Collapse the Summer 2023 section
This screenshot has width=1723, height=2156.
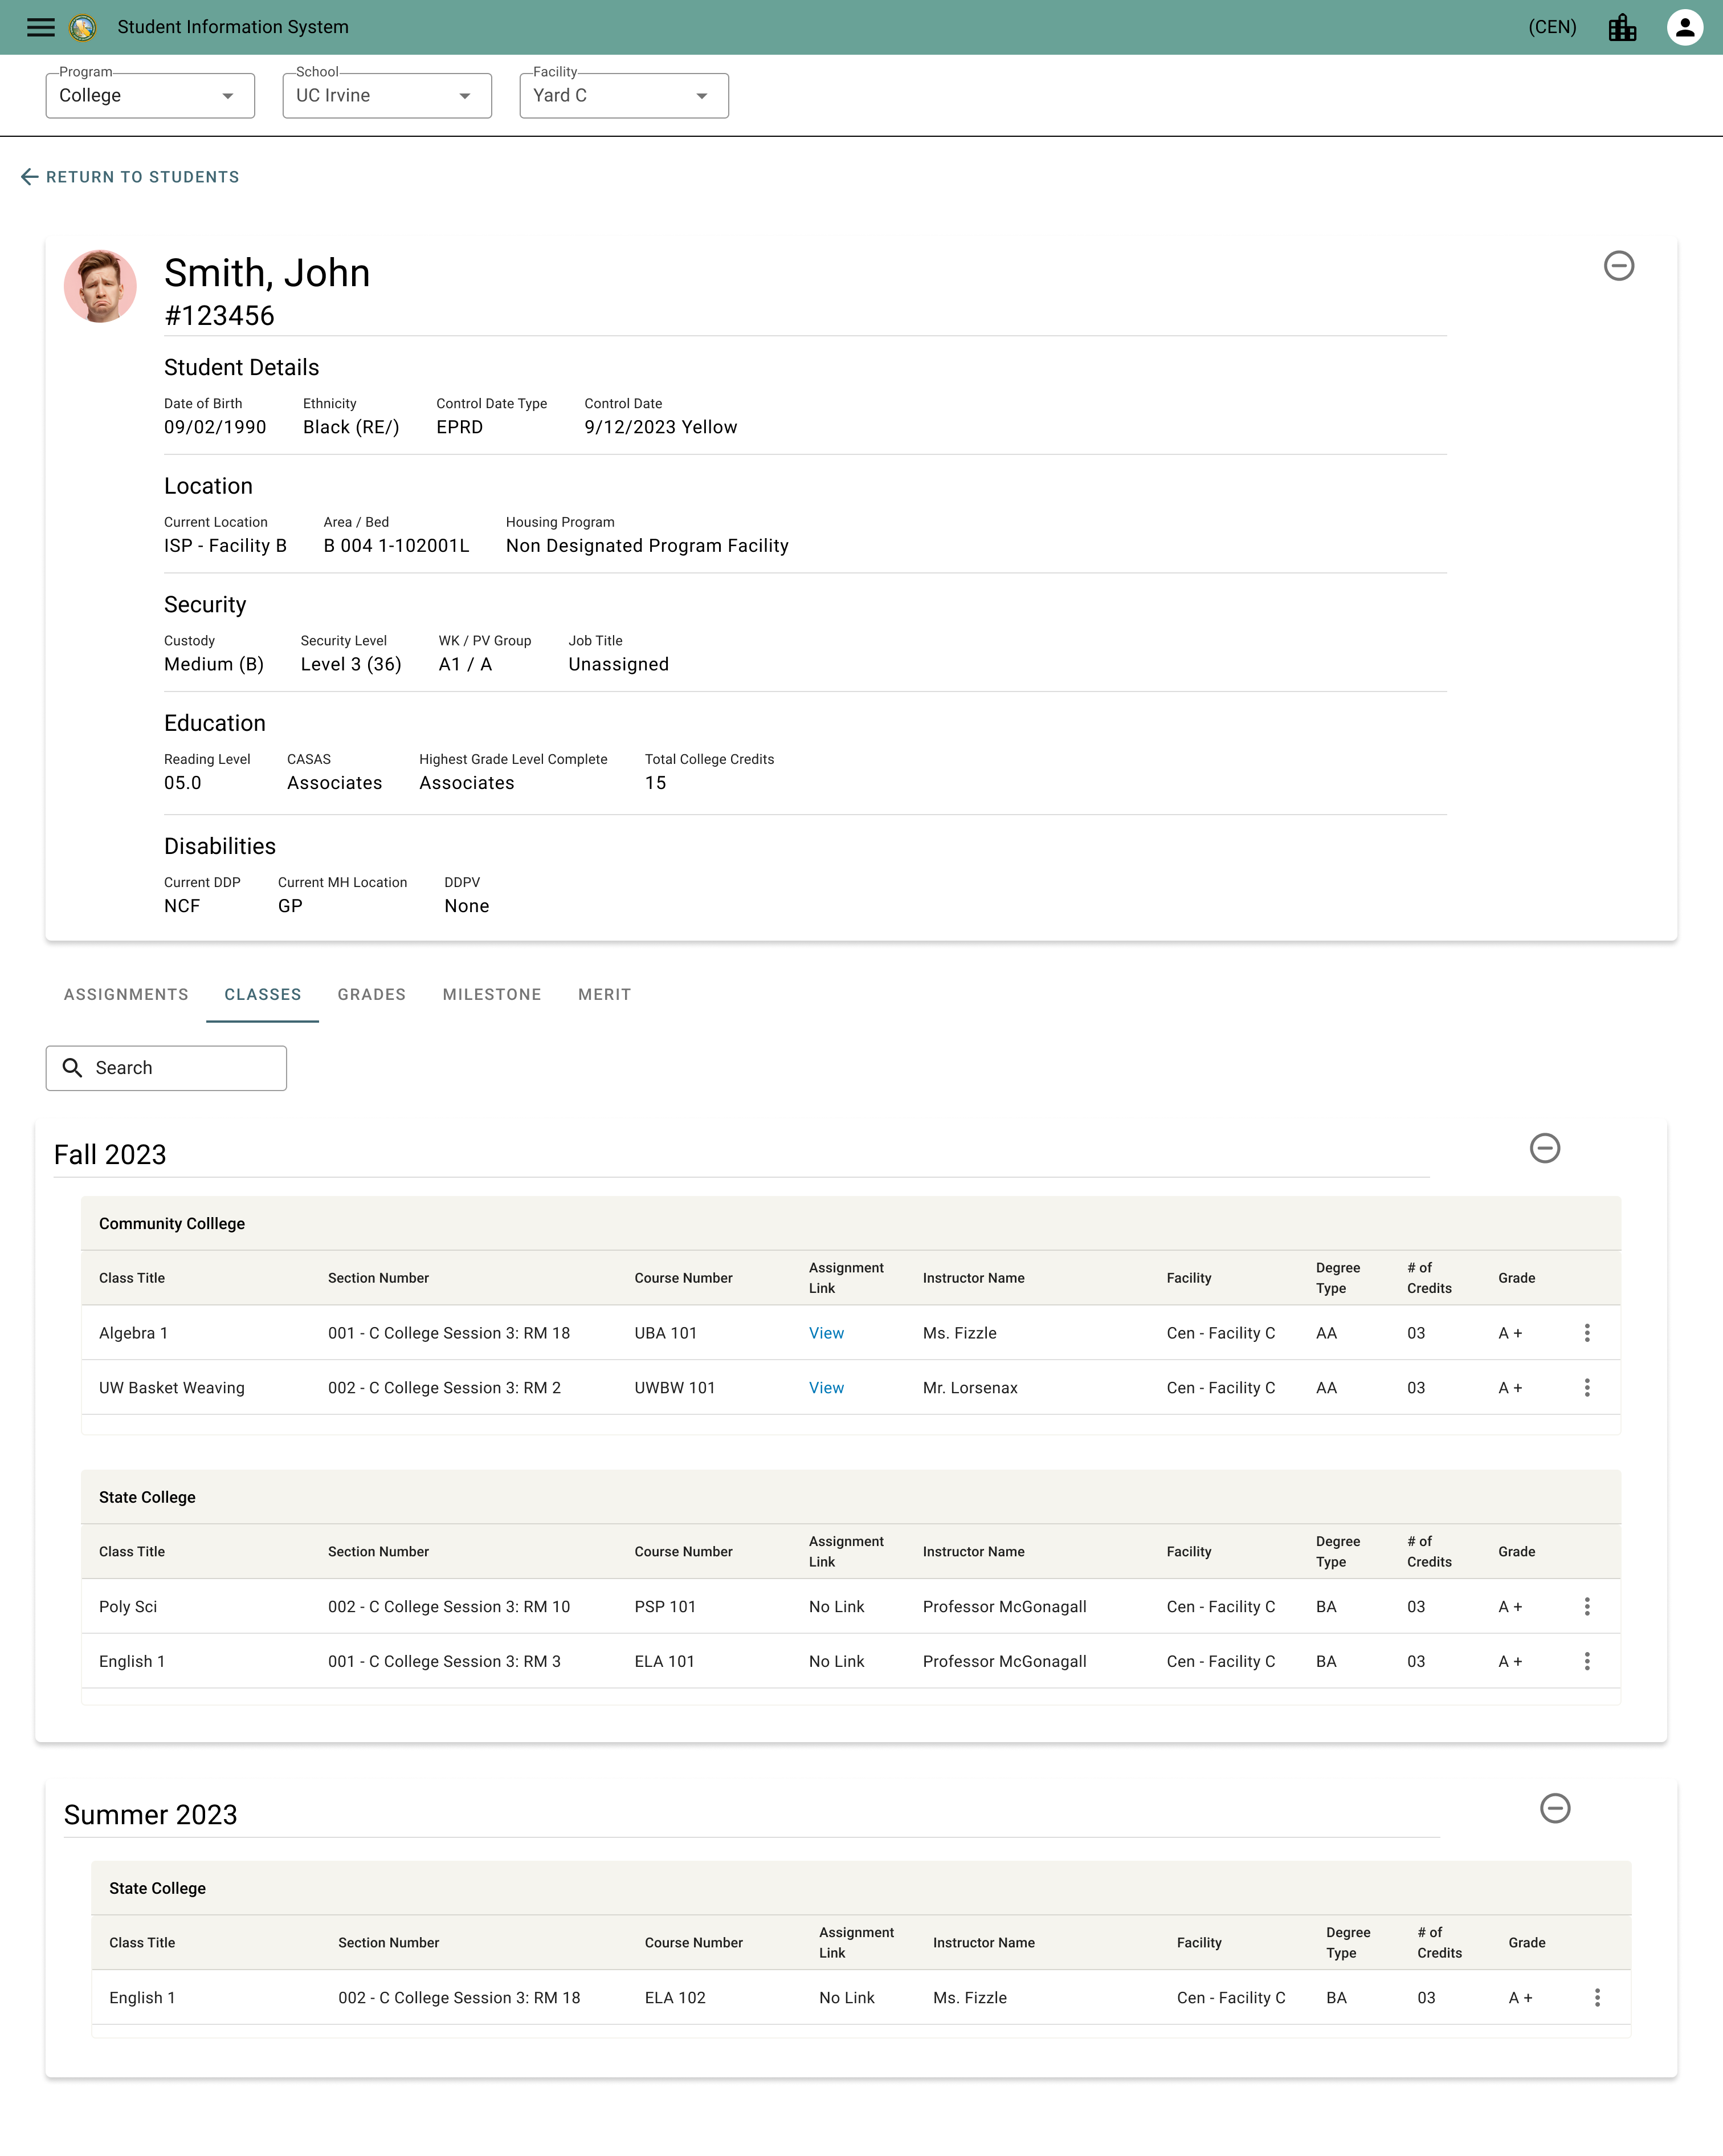pos(1555,1808)
